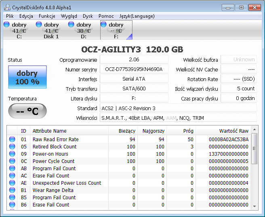The width and height of the screenshot is (265, 217).
Task: Click the power-on count field 5 count
Action: 239,89
